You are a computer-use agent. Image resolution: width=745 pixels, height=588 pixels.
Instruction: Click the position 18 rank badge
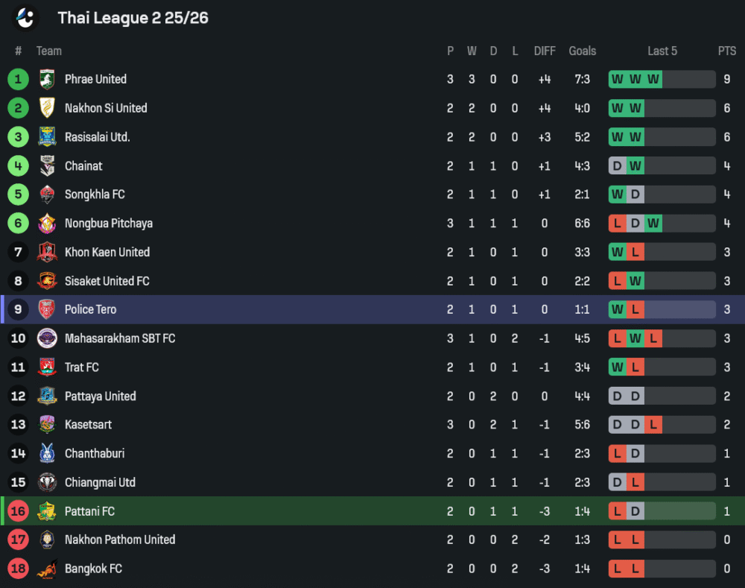point(18,569)
